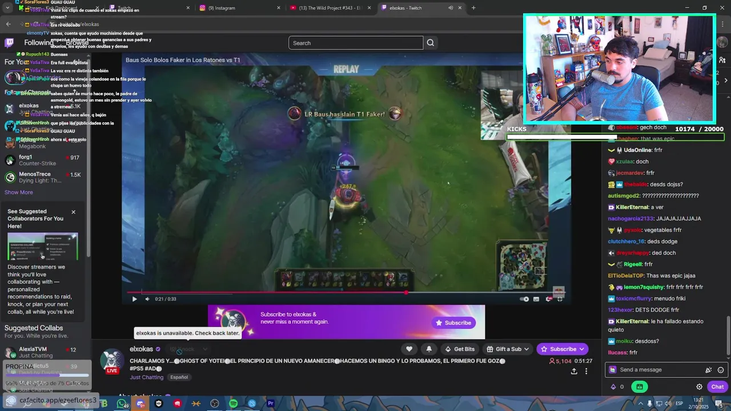Screen dimensions: 731x411
Task: Open Premiere Pro from the taskbar
Action: tap(270, 404)
